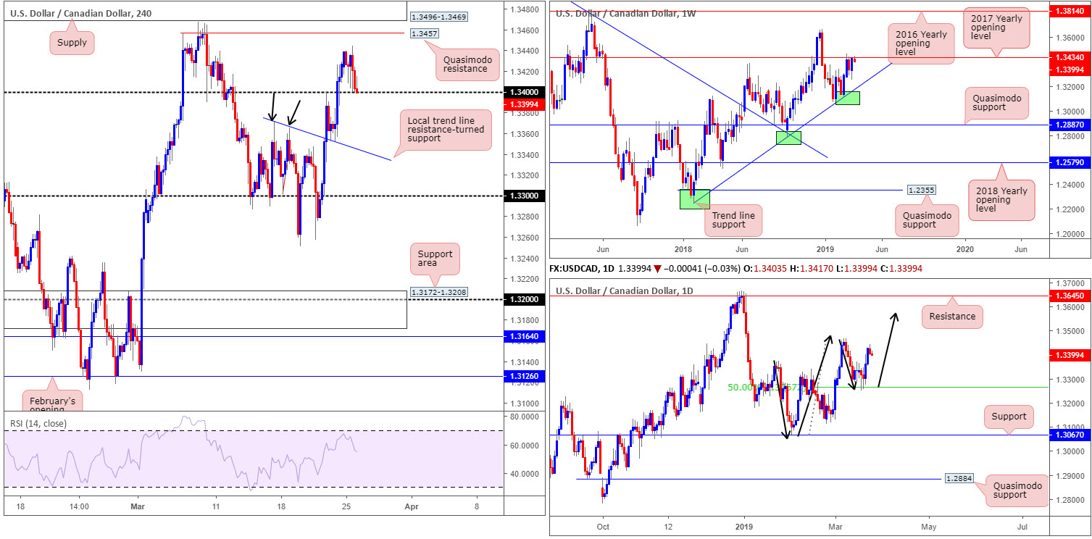The height and width of the screenshot is (539, 1092).
Task: Click the Oct label on the daily time axis
Action: [x=602, y=527]
